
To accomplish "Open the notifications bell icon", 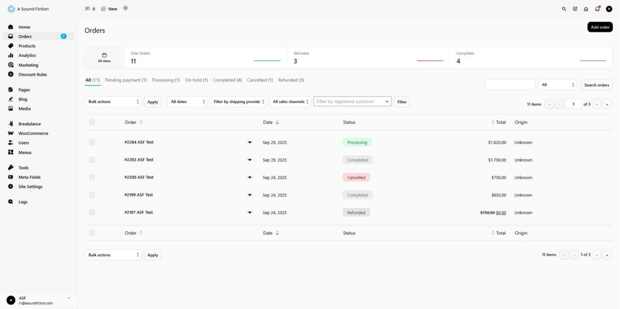I will coord(597,9).
